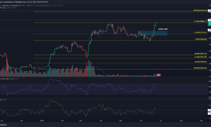The image size is (211, 127).
Task: Select the 78.60%(18180.95) retracement label
Action: pos(200,62)
